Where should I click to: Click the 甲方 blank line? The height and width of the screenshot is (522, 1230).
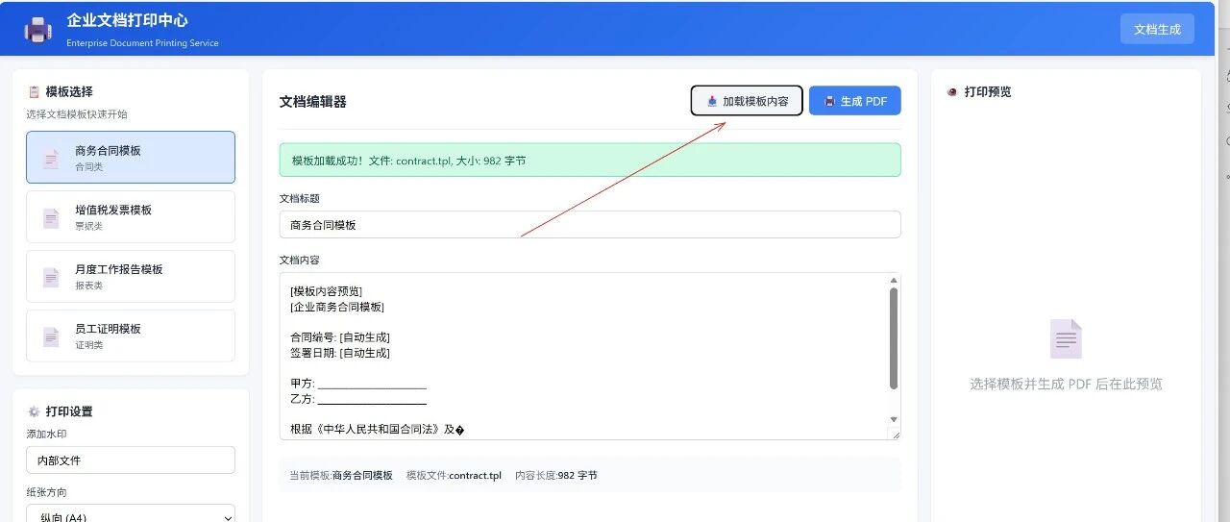click(x=358, y=384)
